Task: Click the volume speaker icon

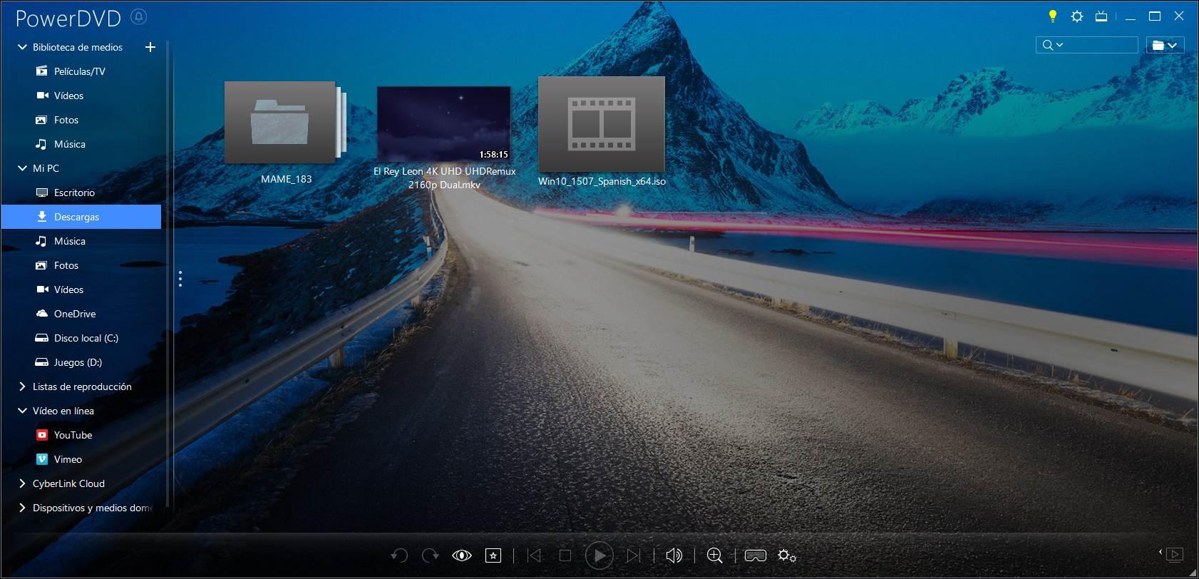Action: pyautogui.click(x=674, y=555)
